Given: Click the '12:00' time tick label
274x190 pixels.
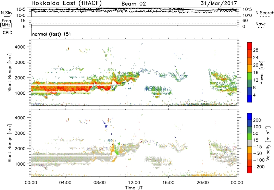Looking at the screenshot, I should pos(134,183).
